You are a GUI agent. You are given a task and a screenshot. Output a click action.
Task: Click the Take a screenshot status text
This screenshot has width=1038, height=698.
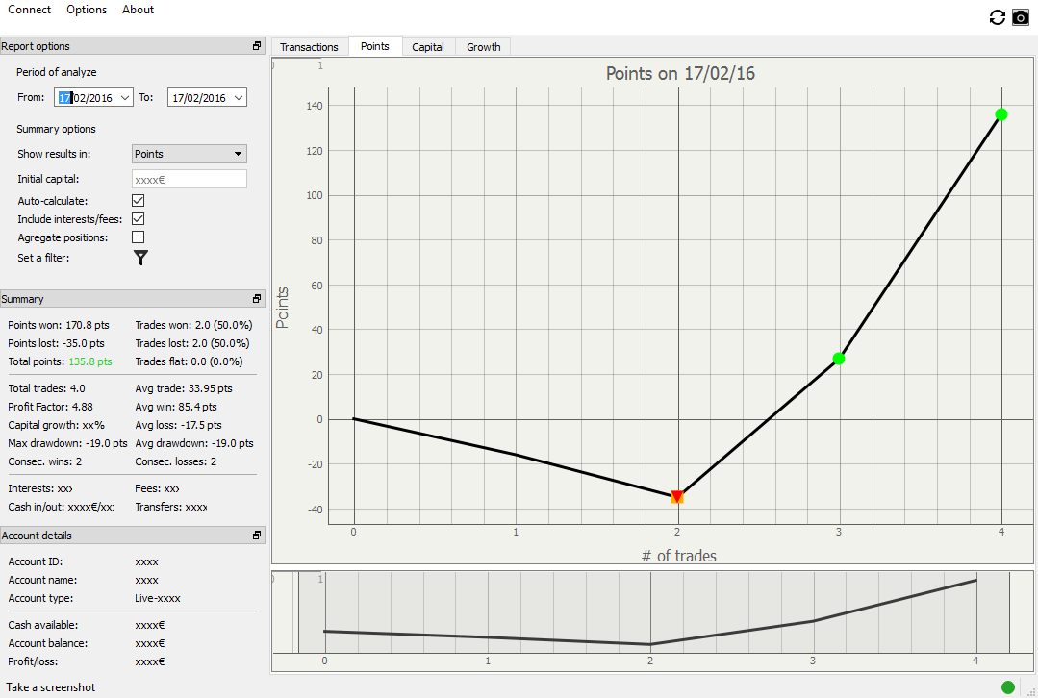tap(50, 686)
